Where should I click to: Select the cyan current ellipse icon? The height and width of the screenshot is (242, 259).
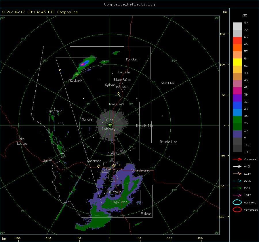(x=237, y=202)
